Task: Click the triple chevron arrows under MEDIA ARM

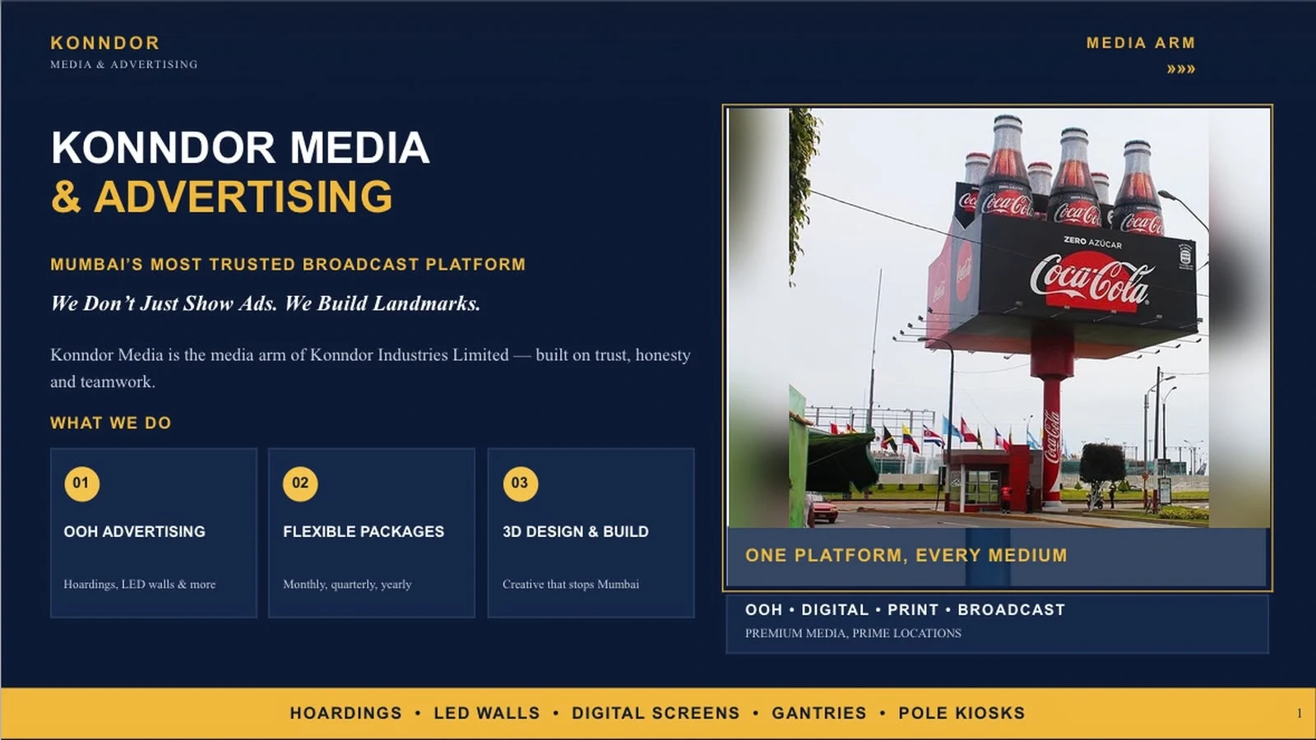Action: (x=1180, y=69)
